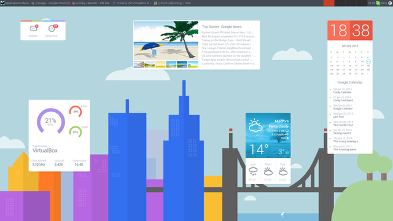Open the Updates gear icon
393x221 pixels.
point(52,29)
